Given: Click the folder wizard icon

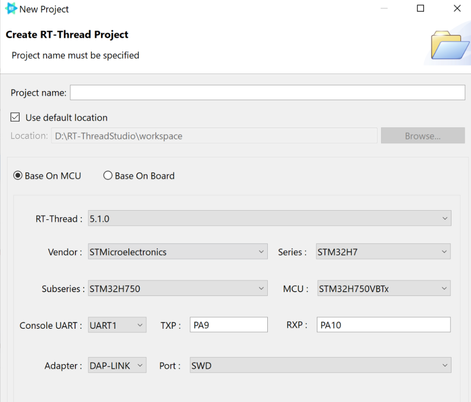Looking at the screenshot, I should tap(450, 46).
